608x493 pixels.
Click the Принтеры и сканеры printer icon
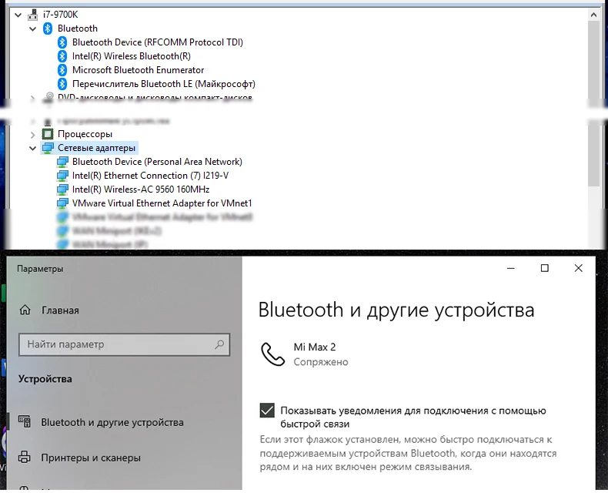pyautogui.click(x=25, y=457)
